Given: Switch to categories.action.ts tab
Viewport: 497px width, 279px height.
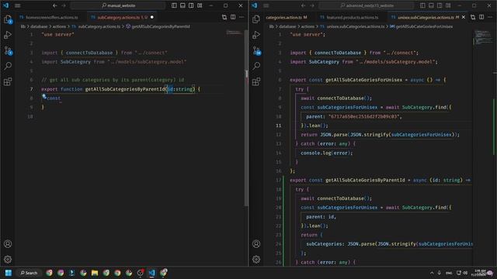Looking at the screenshot, I should tap(287, 17).
